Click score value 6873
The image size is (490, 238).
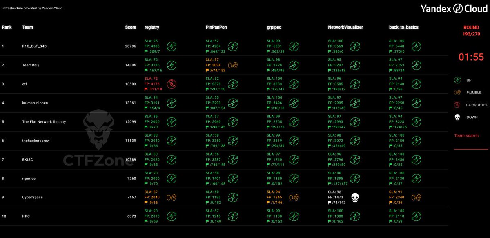coord(132,216)
